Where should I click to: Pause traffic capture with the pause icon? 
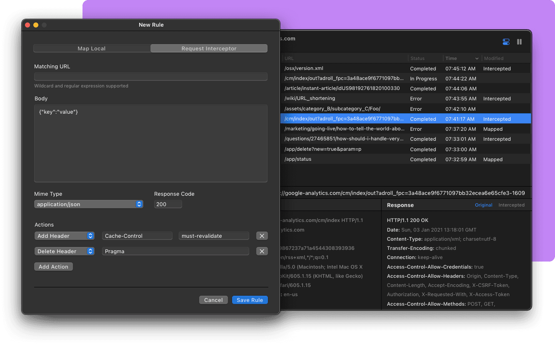(x=519, y=42)
